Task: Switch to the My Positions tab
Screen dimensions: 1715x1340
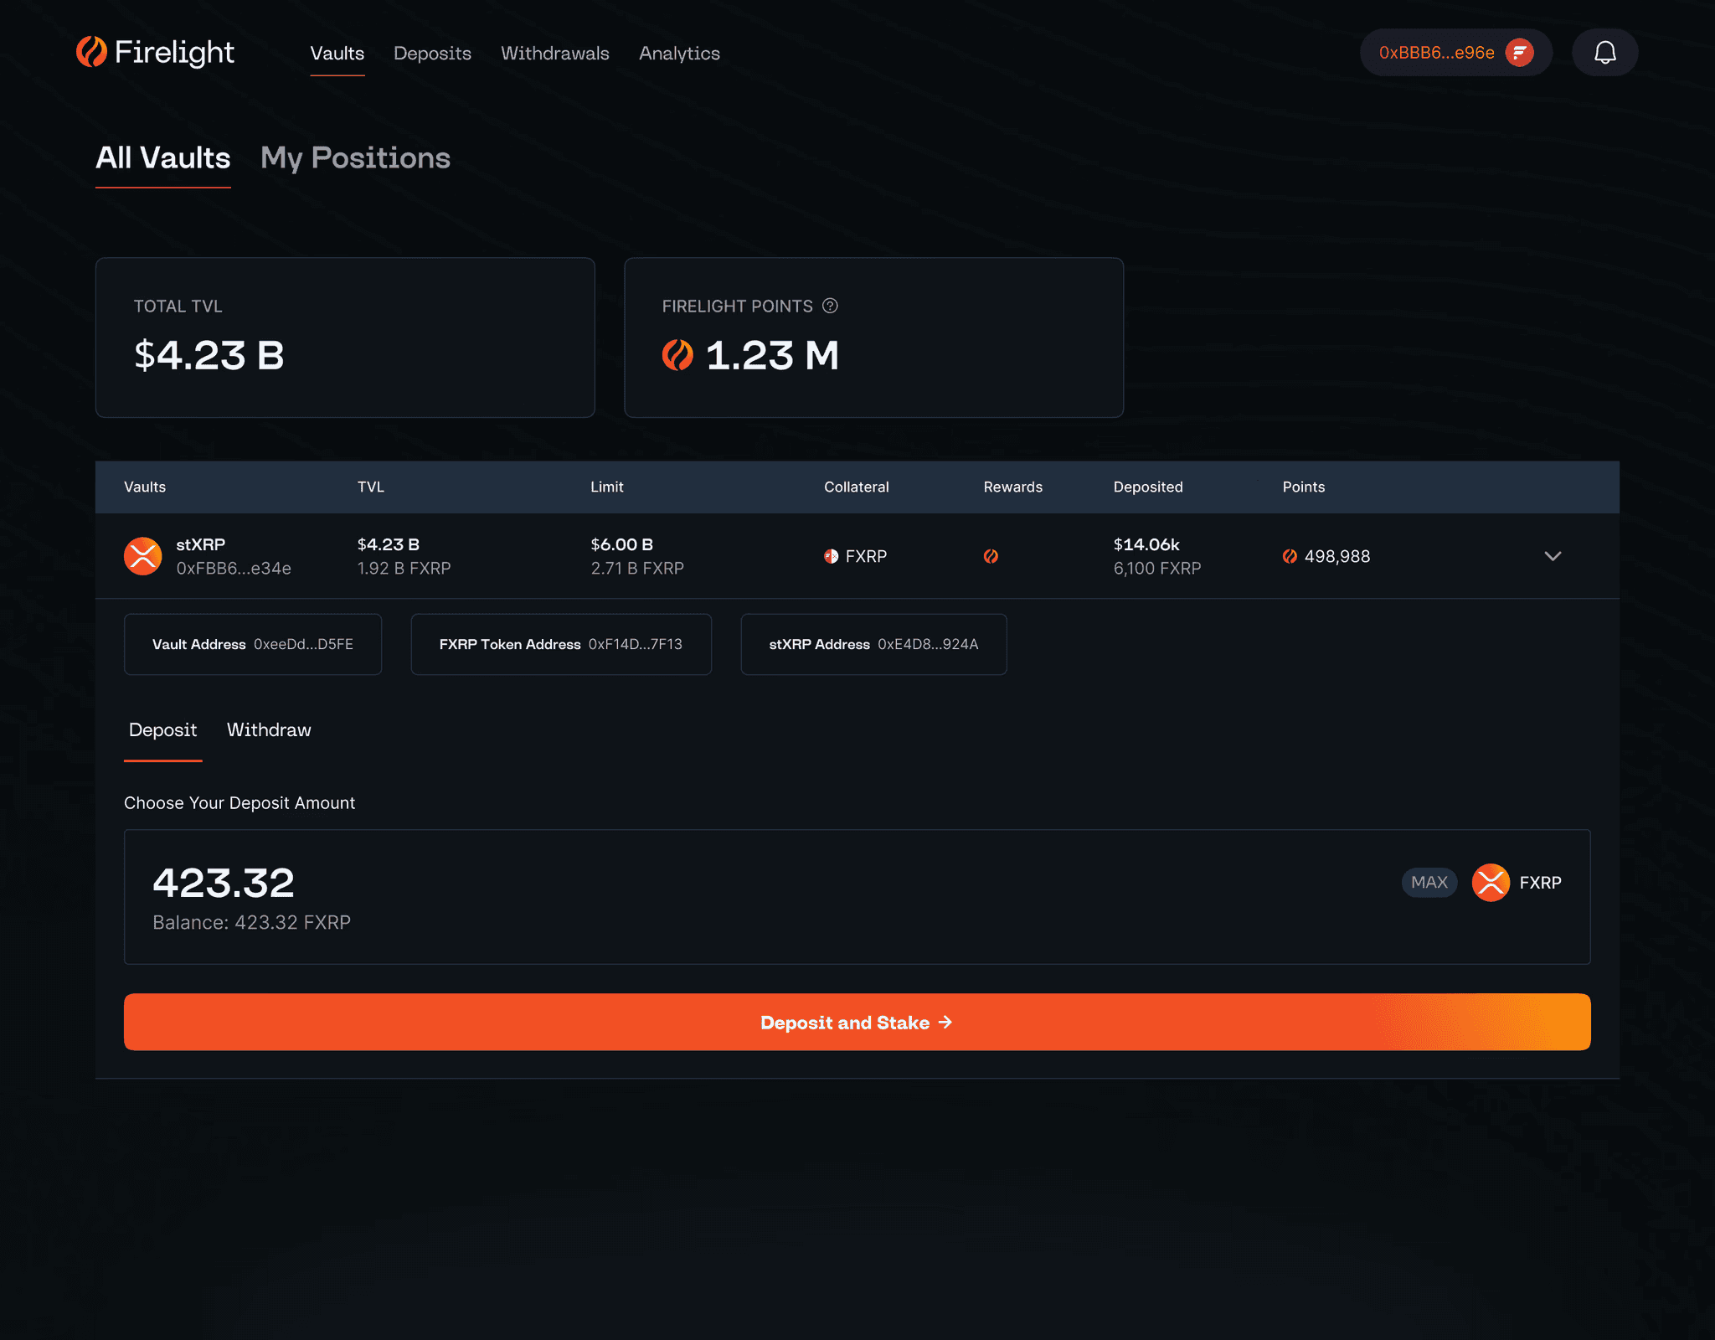Action: tap(355, 158)
